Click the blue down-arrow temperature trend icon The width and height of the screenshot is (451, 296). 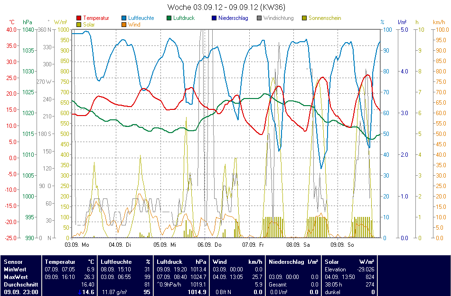(80, 292)
